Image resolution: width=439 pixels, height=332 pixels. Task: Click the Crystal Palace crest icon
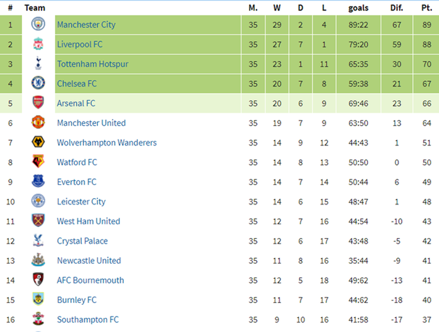tap(38, 241)
